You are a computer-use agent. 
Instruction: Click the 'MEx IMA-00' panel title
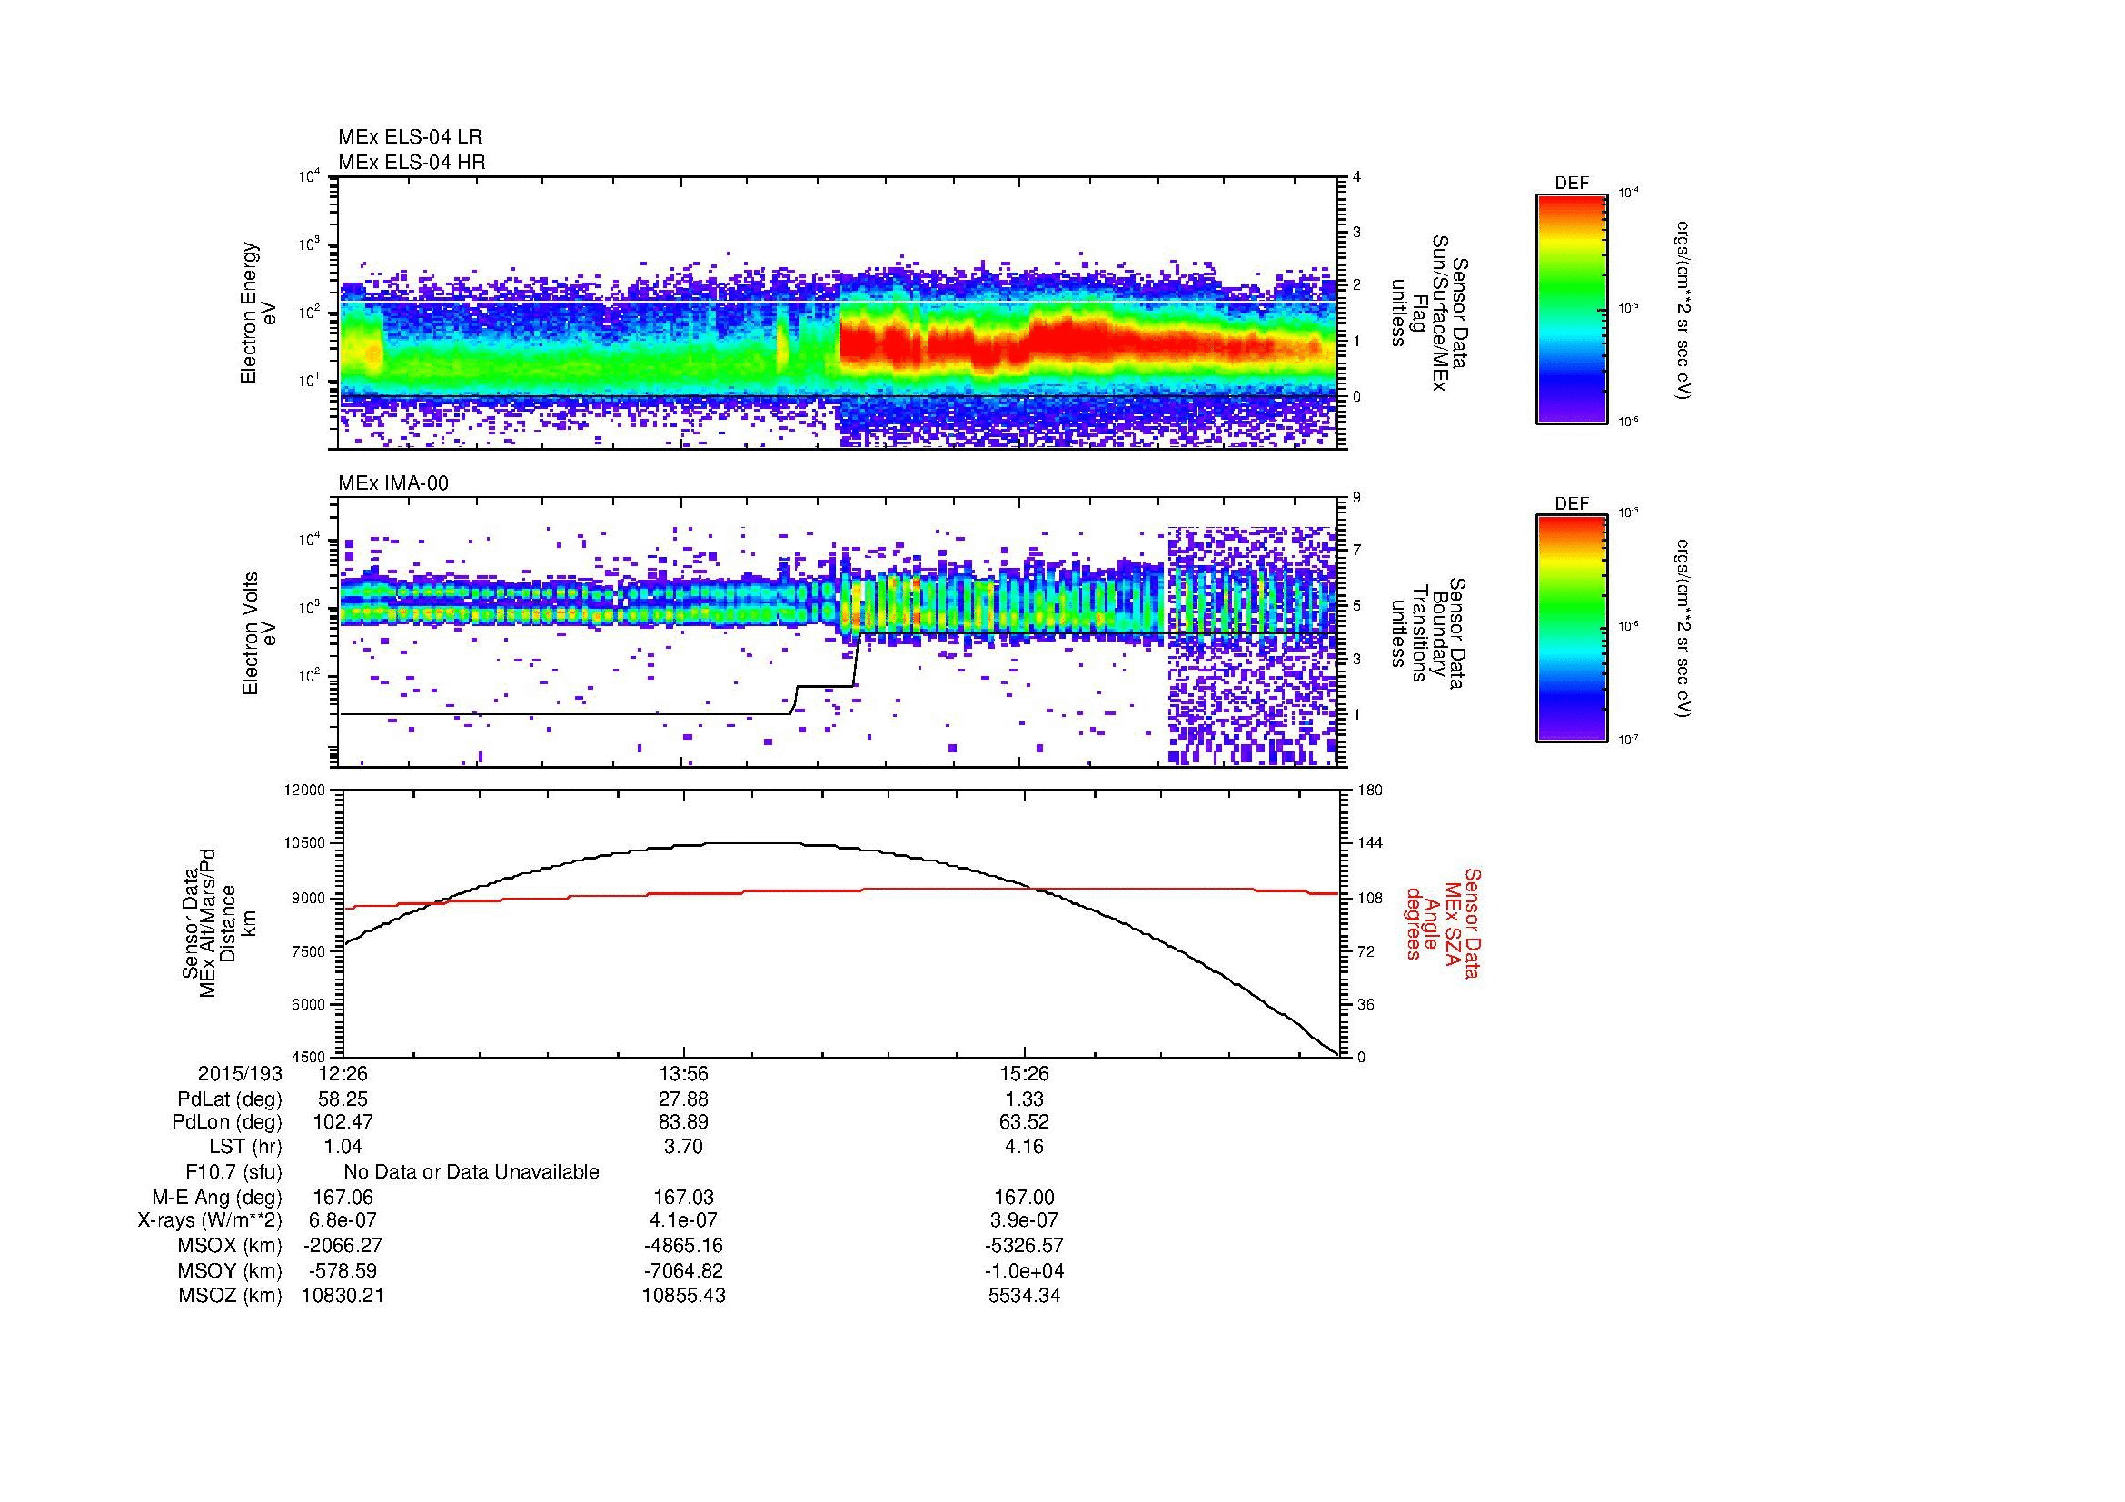pyautogui.click(x=393, y=483)
